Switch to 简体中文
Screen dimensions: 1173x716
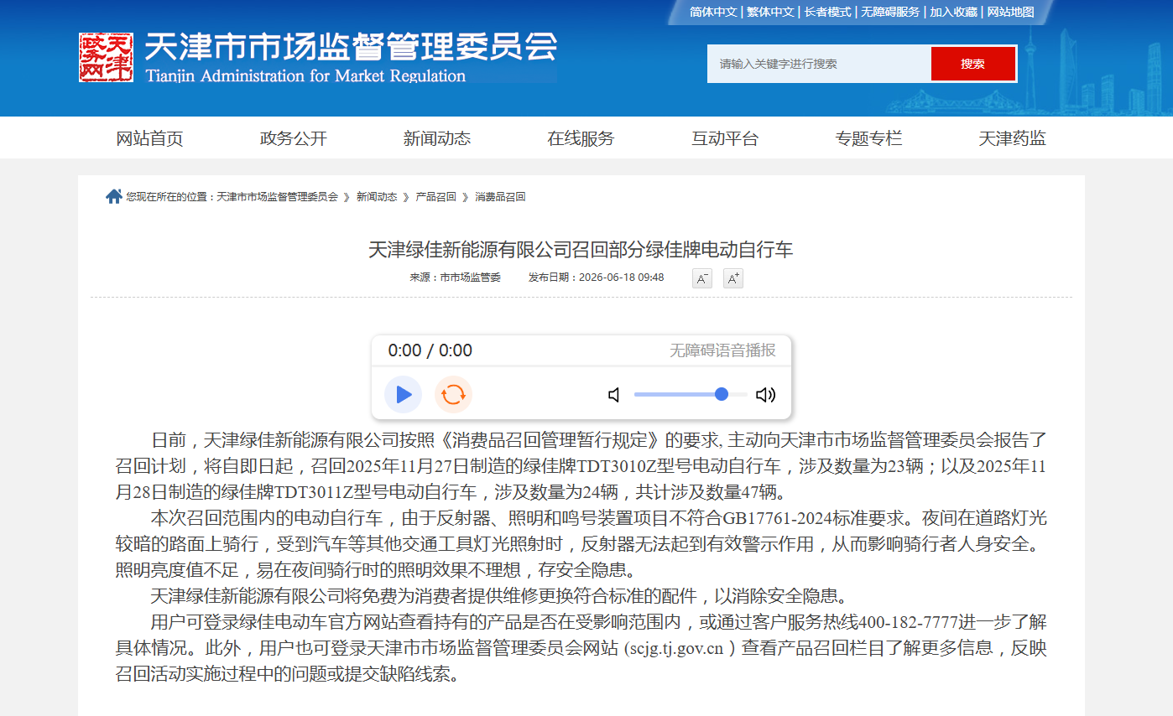click(713, 12)
